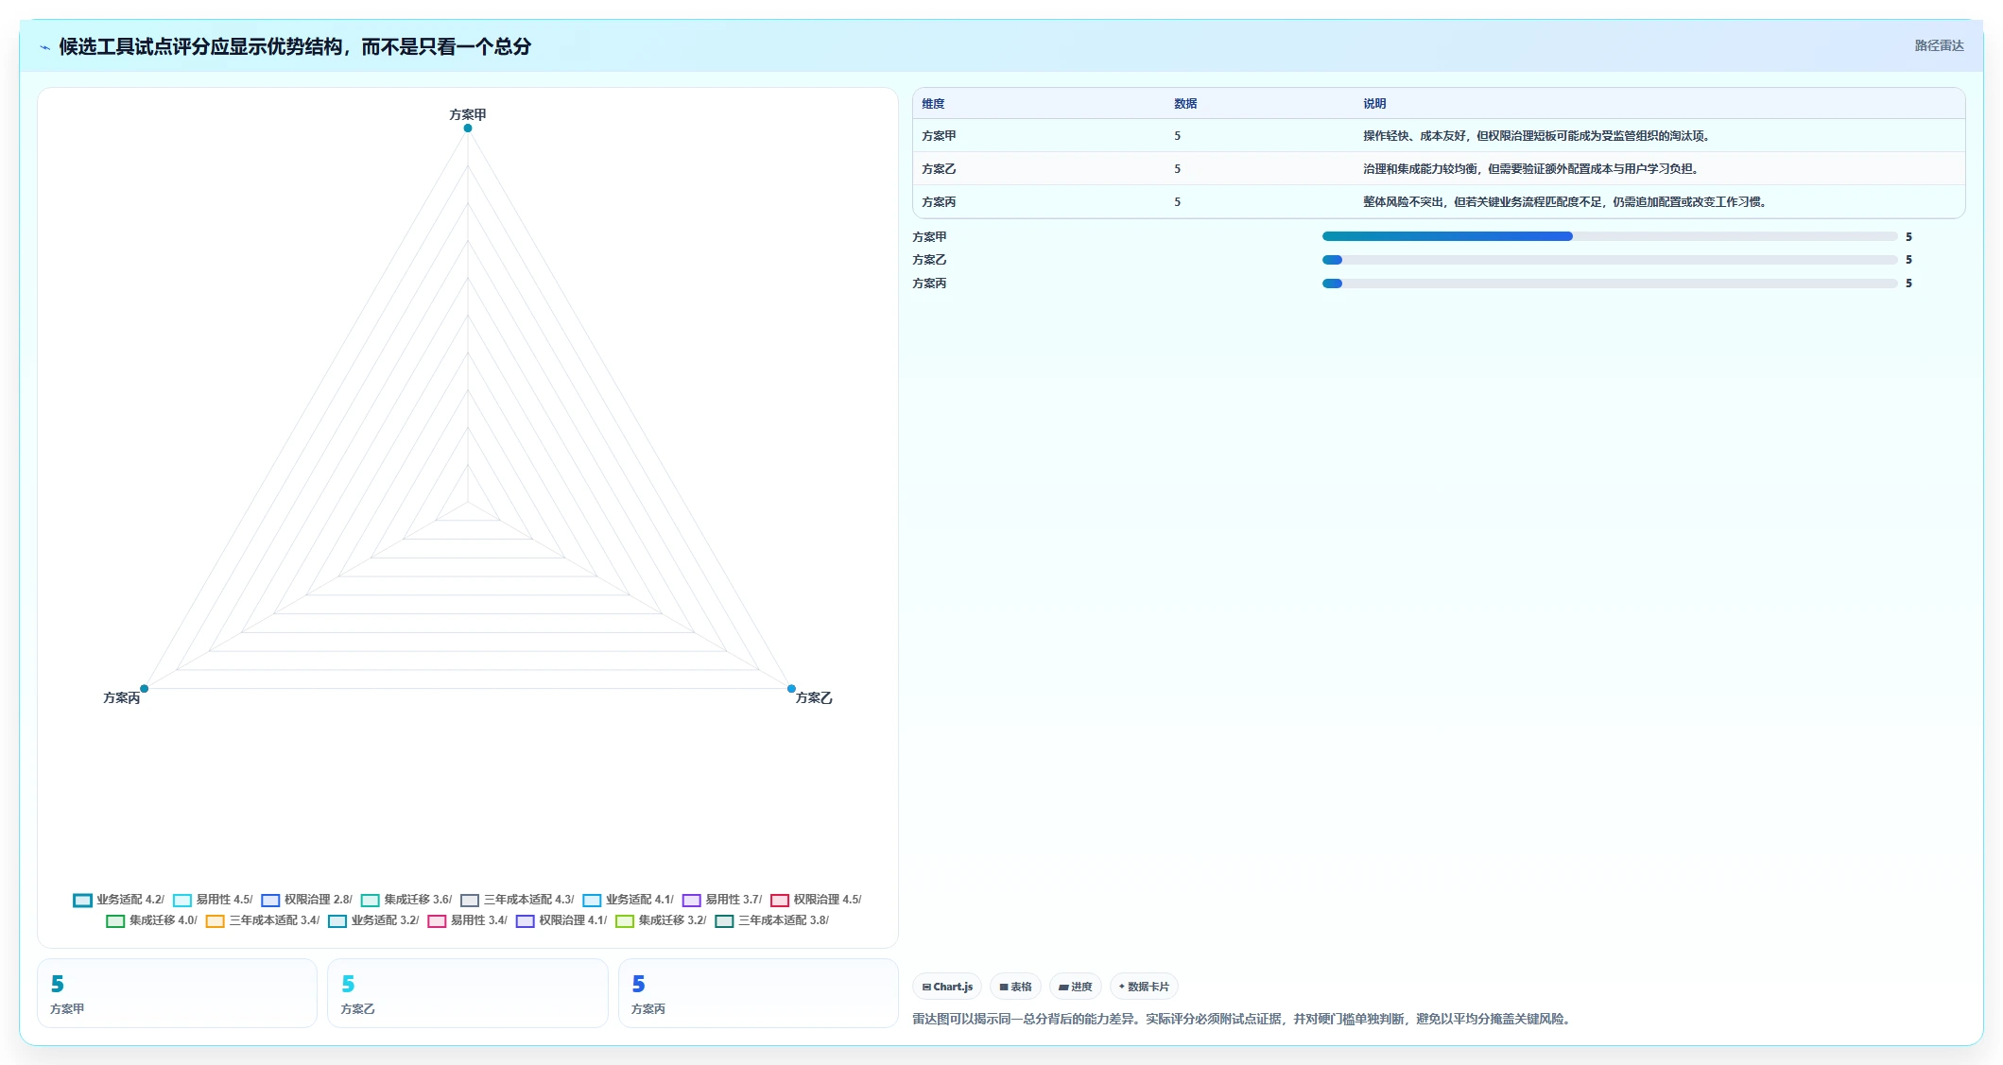Toggle legend series 集成迁移 4.0/
This screenshot has height=1065, width=2003.
click(x=152, y=920)
